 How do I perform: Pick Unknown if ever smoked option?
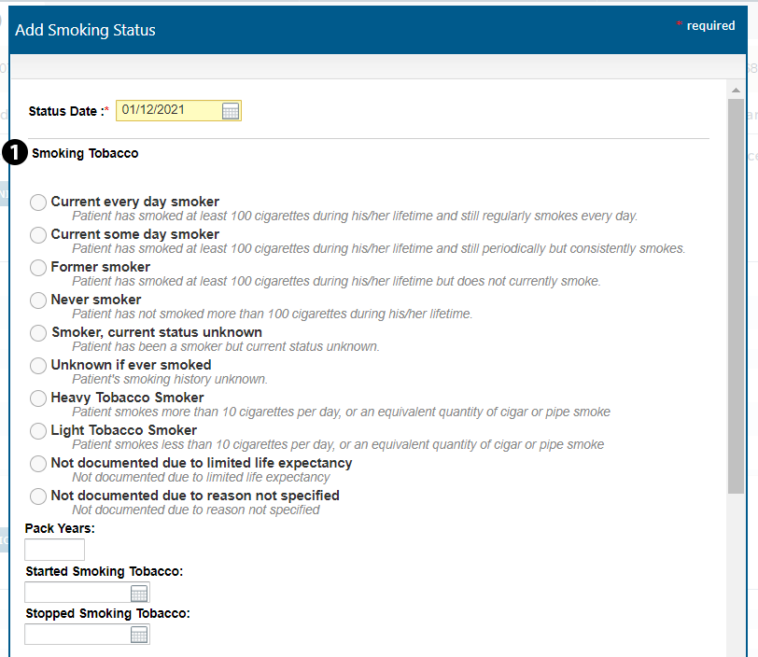[38, 366]
